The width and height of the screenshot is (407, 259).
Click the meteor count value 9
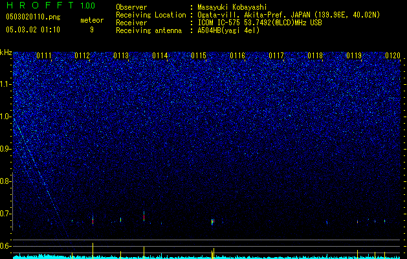click(x=92, y=30)
